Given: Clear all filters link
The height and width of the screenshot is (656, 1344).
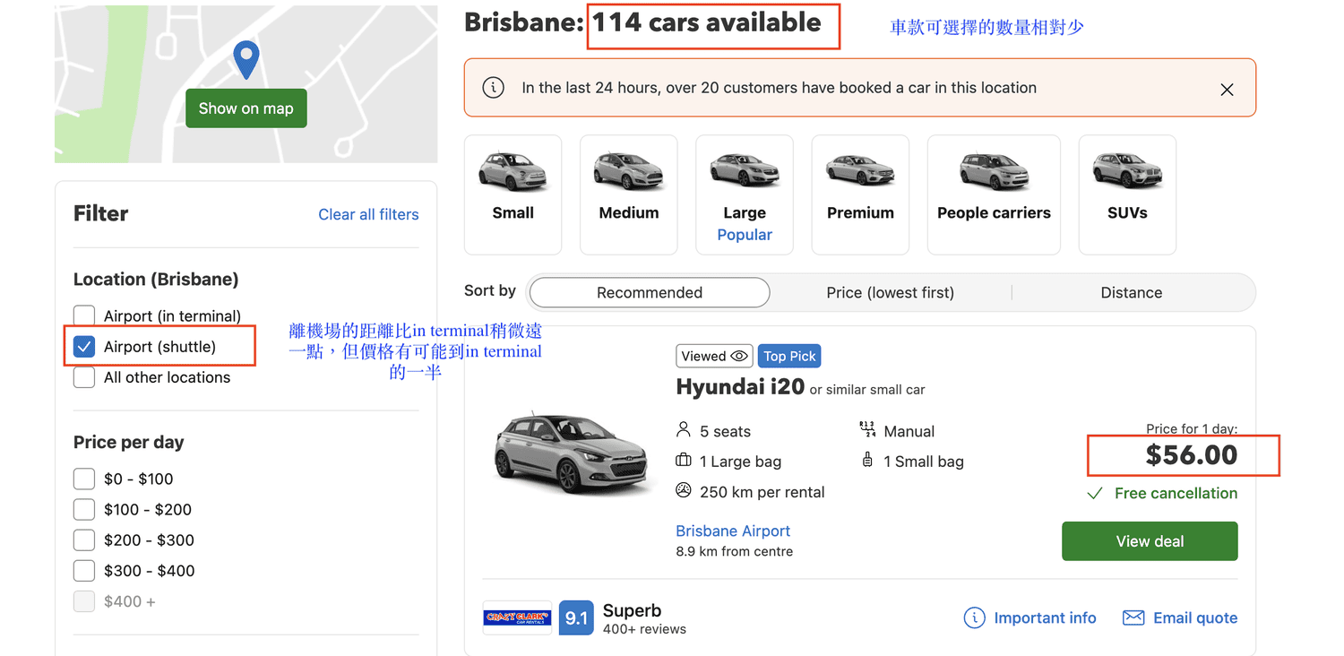Looking at the screenshot, I should [x=368, y=214].
